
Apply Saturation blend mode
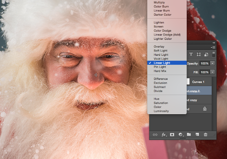[x=161, y=103]
